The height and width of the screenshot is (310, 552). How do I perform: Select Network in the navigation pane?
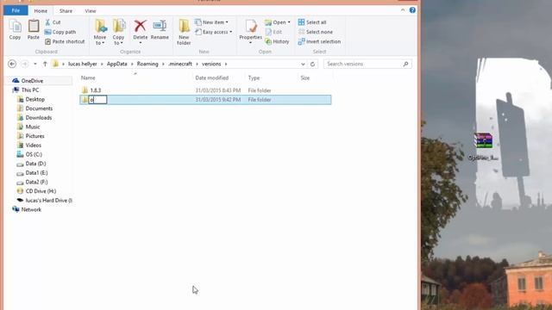coord(31,209)
